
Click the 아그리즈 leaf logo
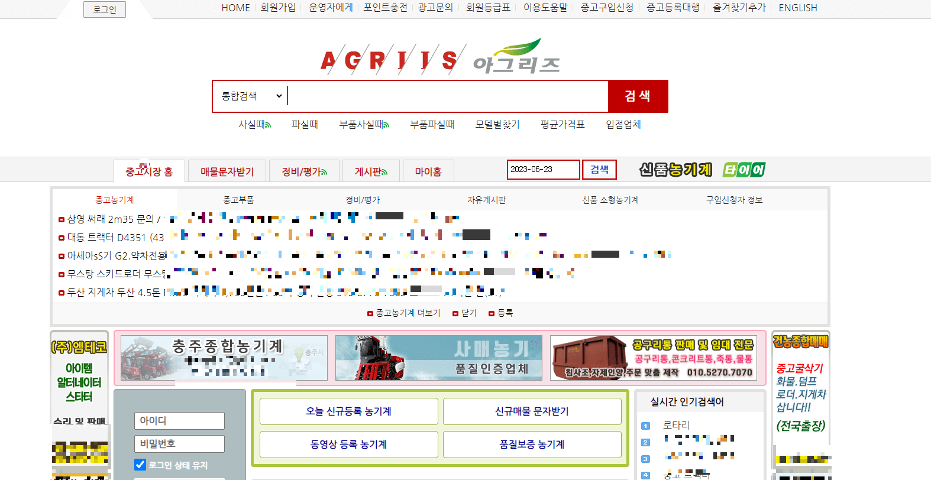[x=516, y=57]
